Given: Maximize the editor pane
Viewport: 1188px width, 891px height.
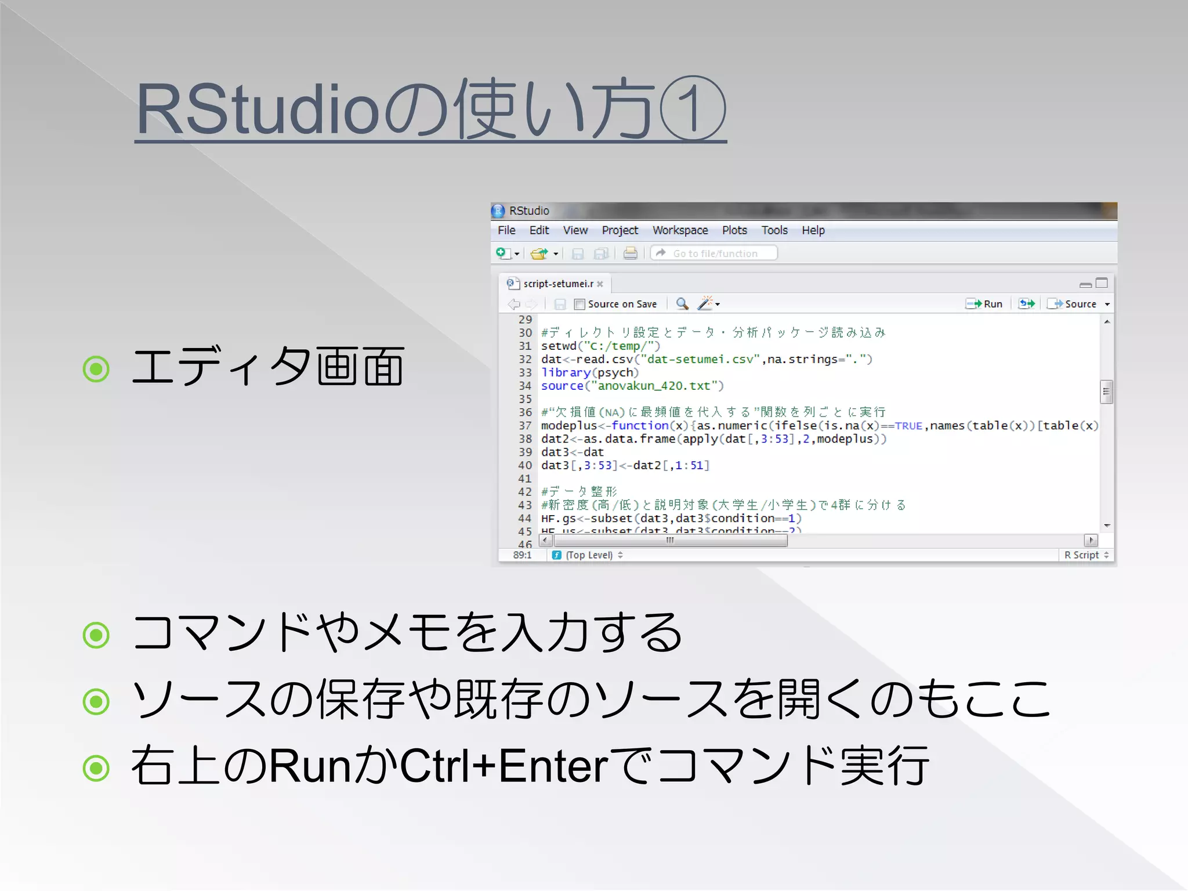Looking at the screenshot, I should [x=1102, y=283].
